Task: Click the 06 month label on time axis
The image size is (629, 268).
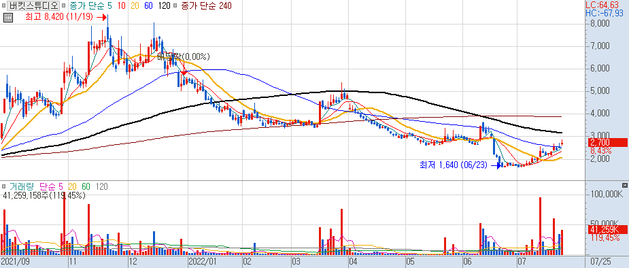Action: pyautogui.click(x=467, y=262)
